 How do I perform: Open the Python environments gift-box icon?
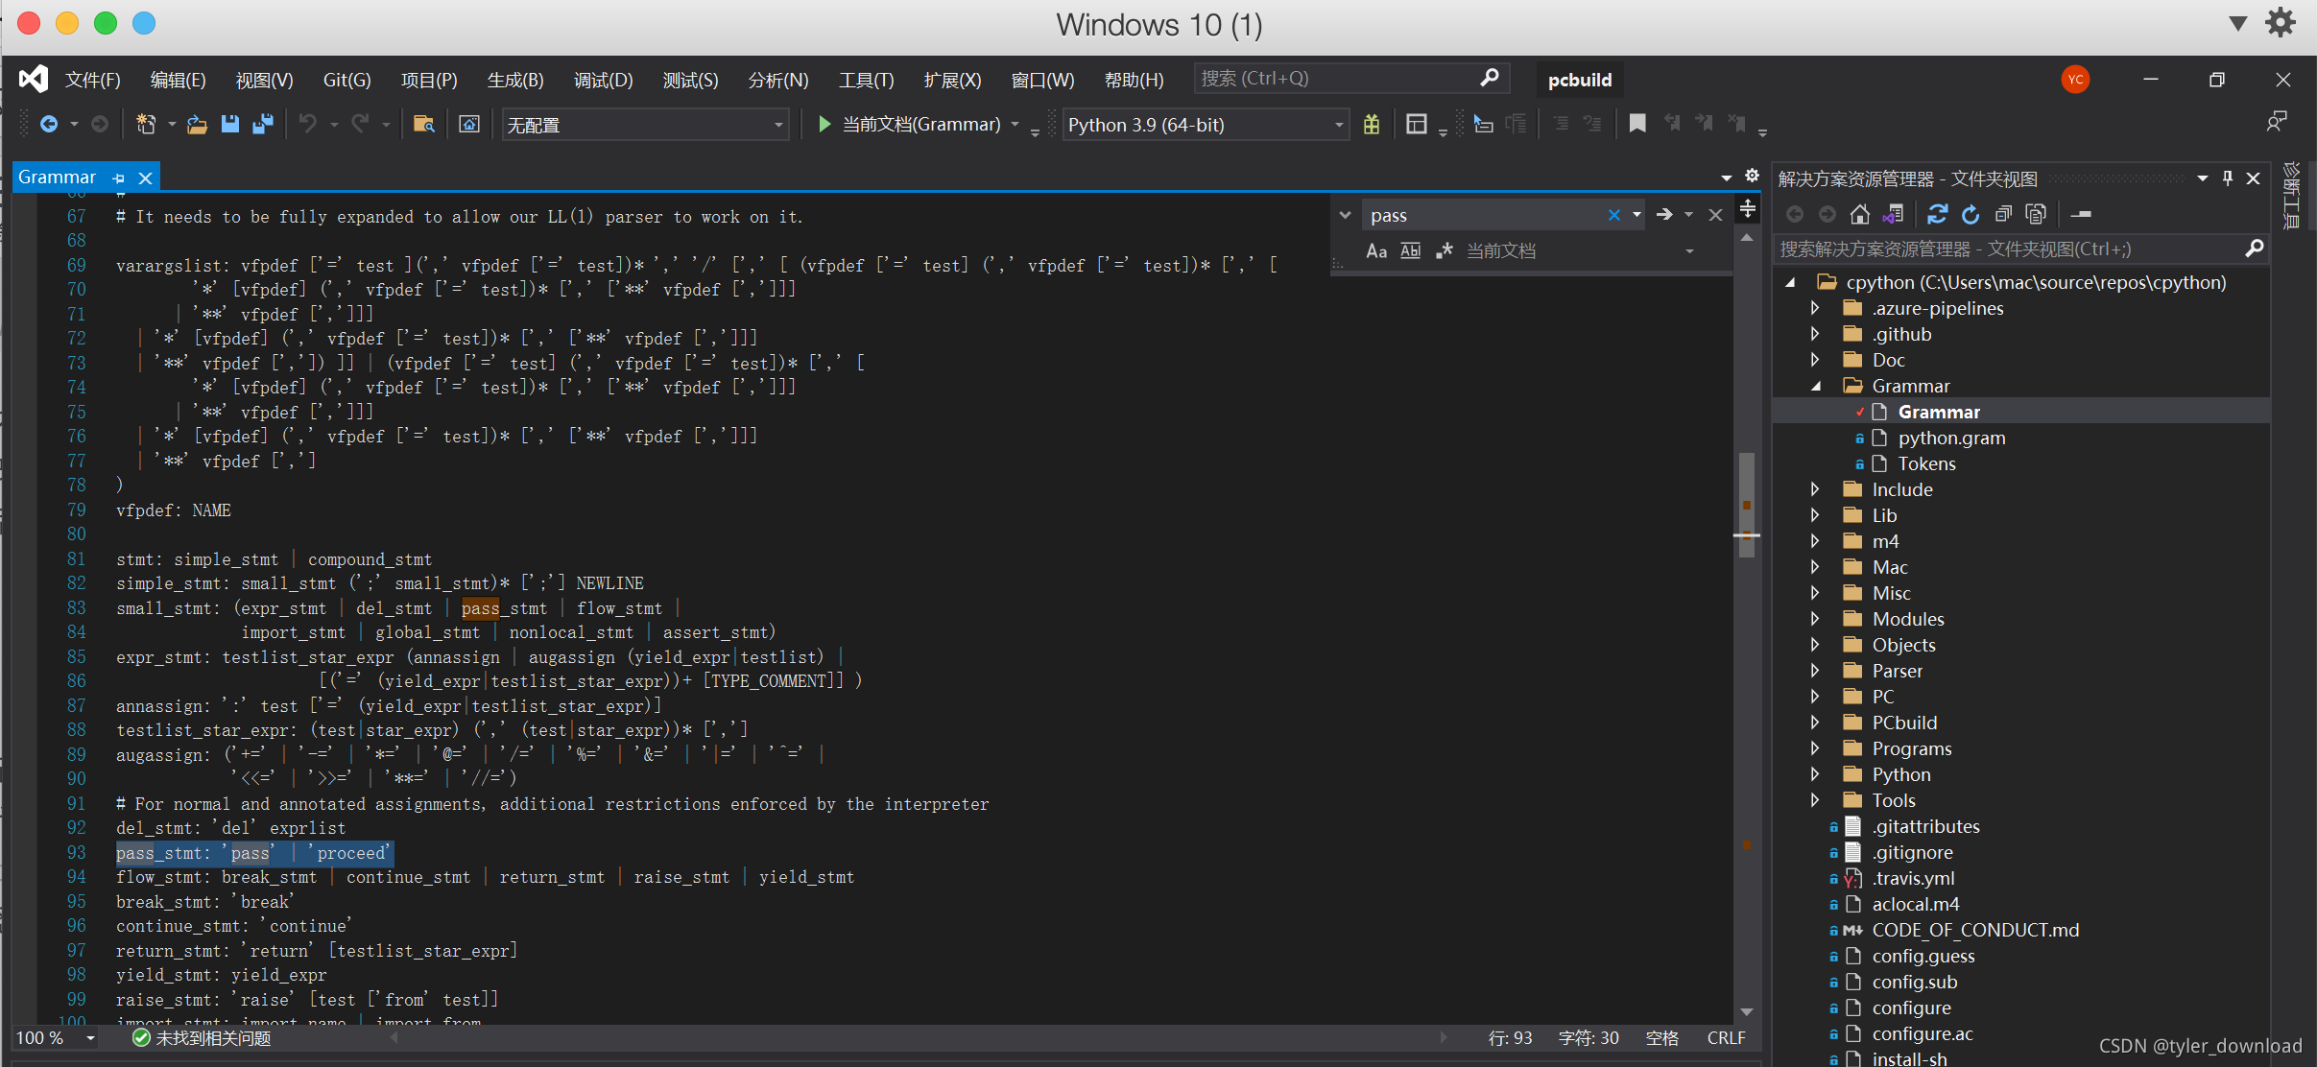point(1372,124)
